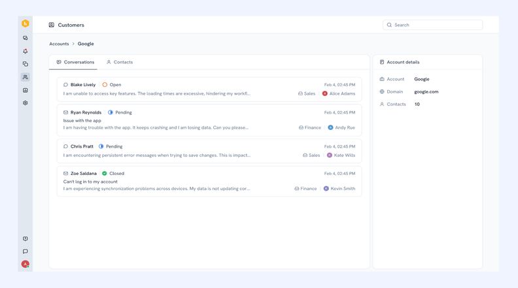Click the Customers page title
The image size is (518, 288).
[71, 25]
